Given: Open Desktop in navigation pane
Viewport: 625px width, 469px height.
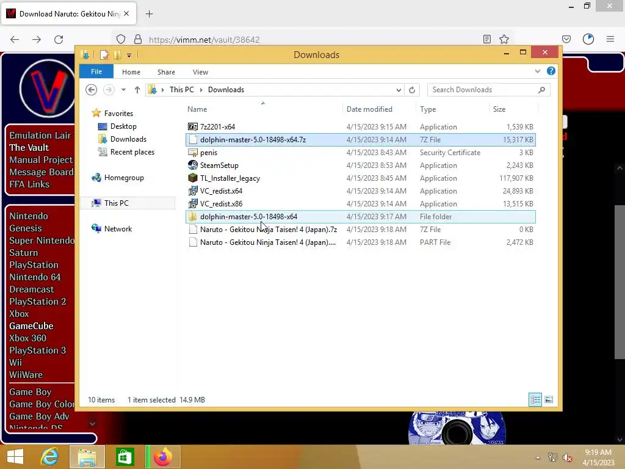Looking at the screenshot, I should click(x=123, y=126).
